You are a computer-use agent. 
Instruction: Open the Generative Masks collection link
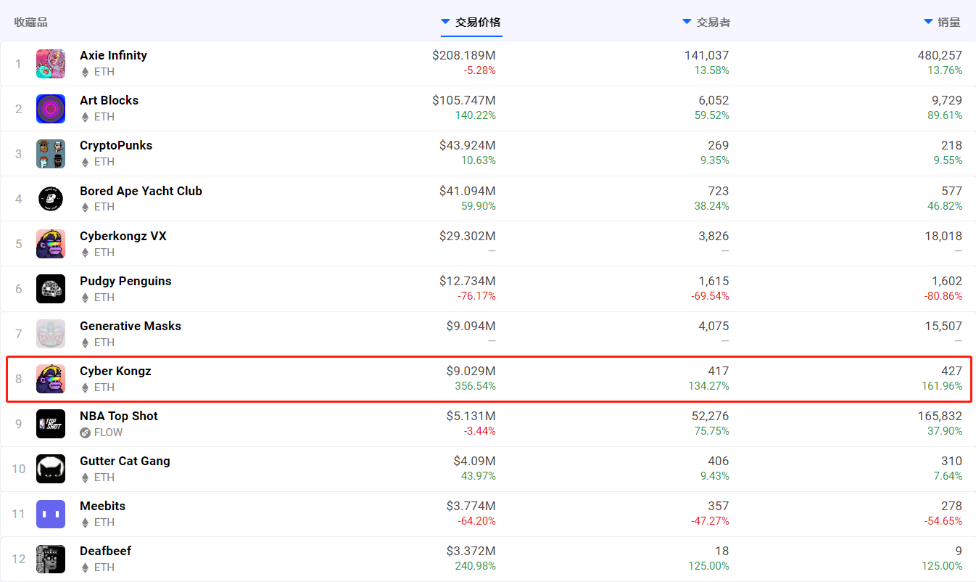pyautogui.click(x=131, y=326)
